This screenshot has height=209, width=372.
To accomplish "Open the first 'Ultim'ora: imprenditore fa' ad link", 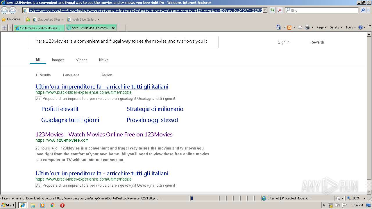I will click(x=102, y=87).
